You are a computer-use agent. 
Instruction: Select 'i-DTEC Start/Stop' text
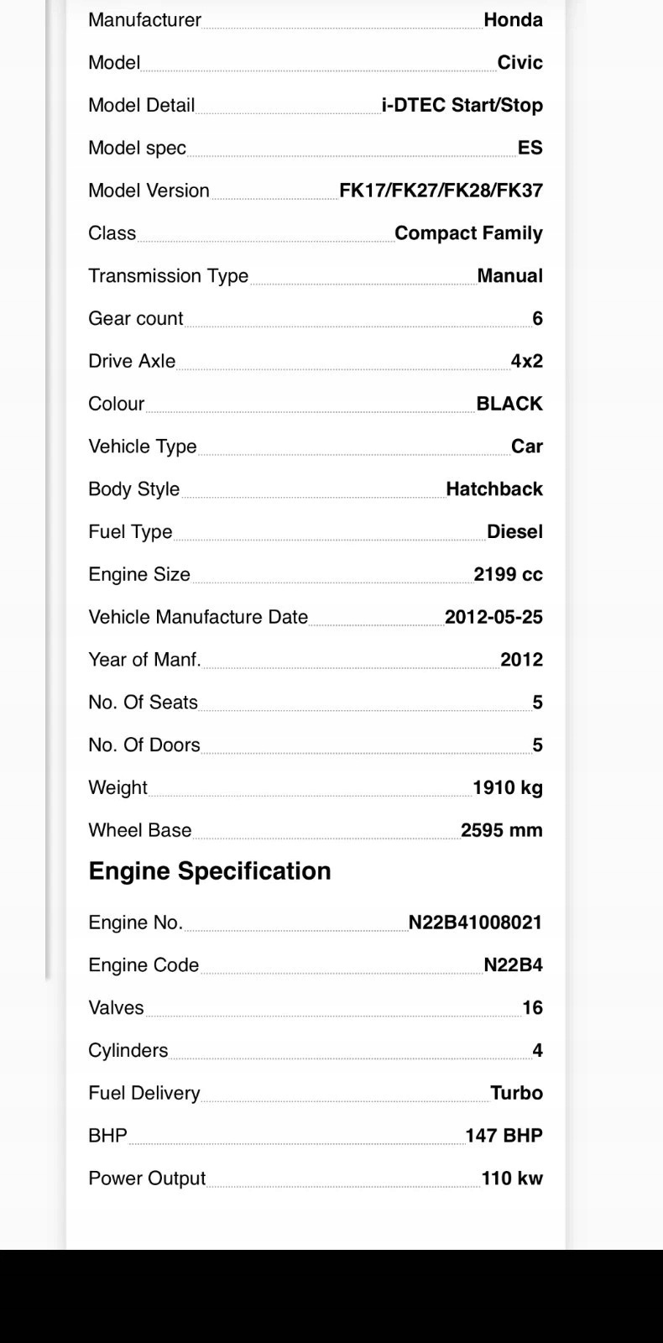click(x=462, y=106)
